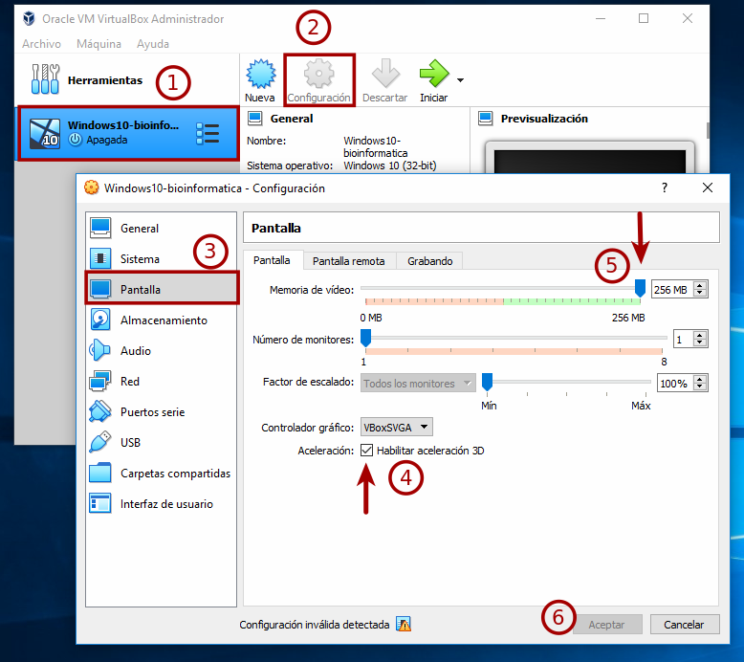Image resolution: width=744 pixels, height=662 pixels.
Task: Adjust monitor count stepper arrows
Action: 700,340
